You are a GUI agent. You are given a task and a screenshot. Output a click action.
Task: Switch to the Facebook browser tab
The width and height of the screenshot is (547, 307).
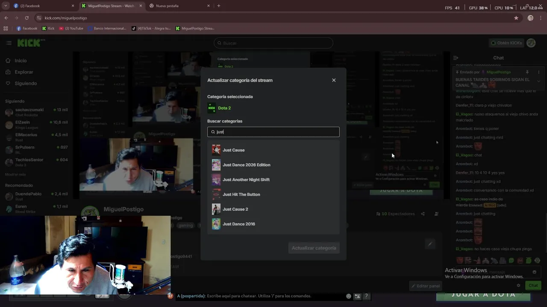44,6
